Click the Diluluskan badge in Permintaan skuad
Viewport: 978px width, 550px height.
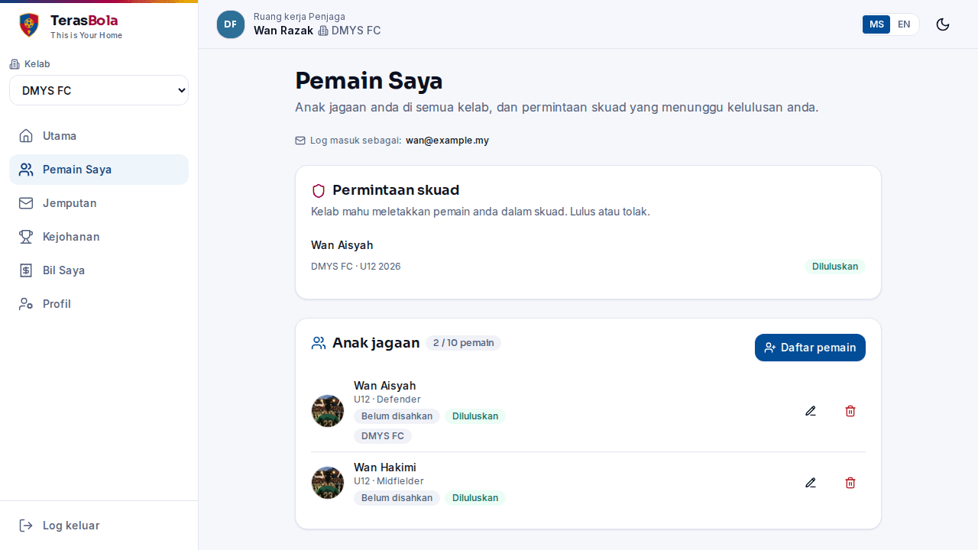coord(834,267)
